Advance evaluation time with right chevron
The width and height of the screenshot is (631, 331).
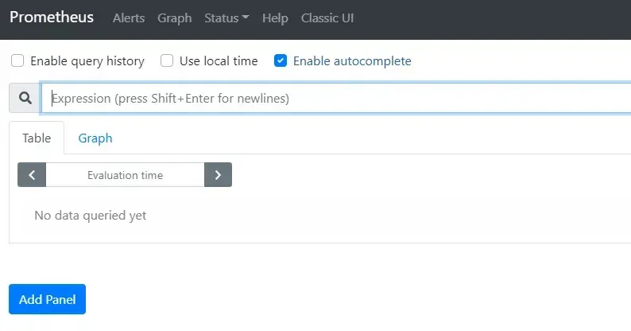pyautogui.click(x=218, y=175)
